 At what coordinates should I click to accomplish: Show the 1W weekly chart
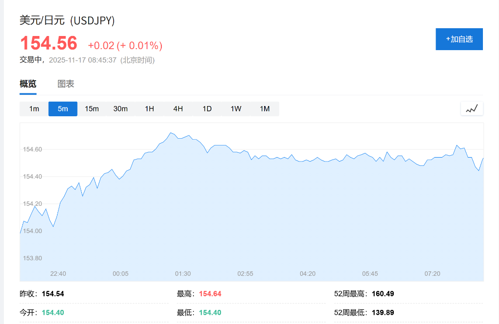236,109
